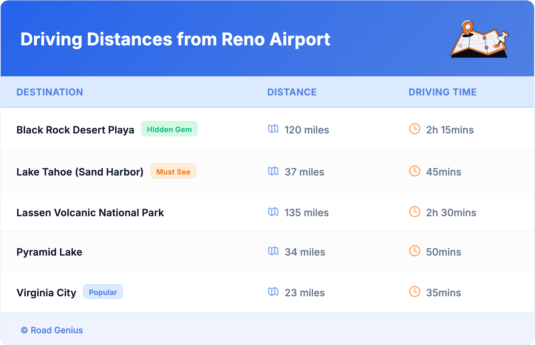The width and height of the screenshot is (535, 345).
Task: Click the map icon beside 135 miles
Action: pos(273,212)
